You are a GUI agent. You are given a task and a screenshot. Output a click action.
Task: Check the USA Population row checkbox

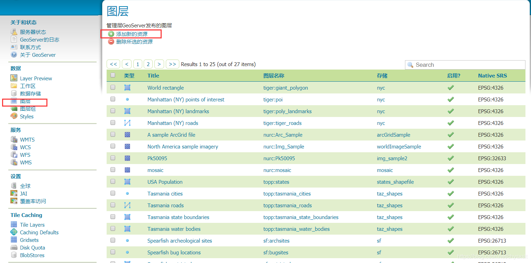tap(113, 182)
